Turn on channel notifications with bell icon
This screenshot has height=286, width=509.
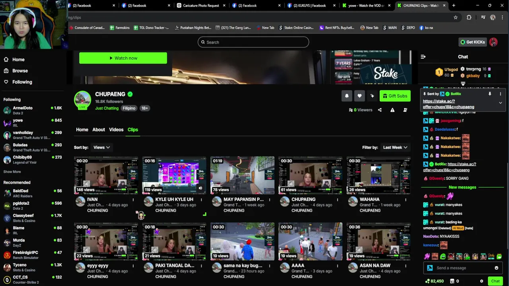click(x=347, y=96)
